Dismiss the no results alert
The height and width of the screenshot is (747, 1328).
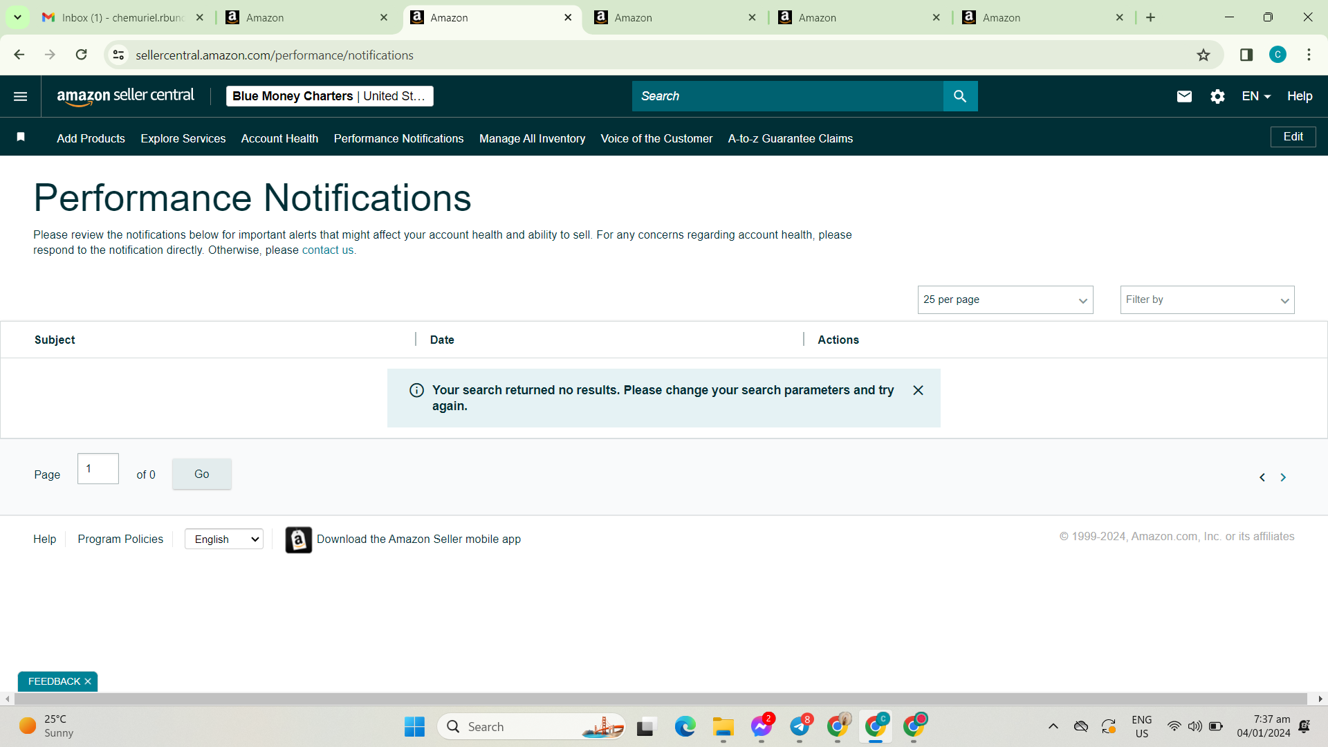click(x=919, y=390)
